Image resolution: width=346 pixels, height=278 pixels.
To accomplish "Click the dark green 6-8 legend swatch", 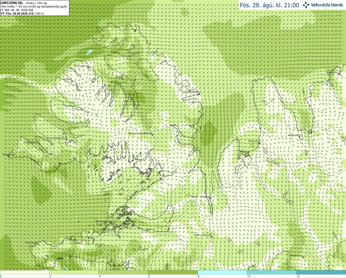I will pos(173,272).
